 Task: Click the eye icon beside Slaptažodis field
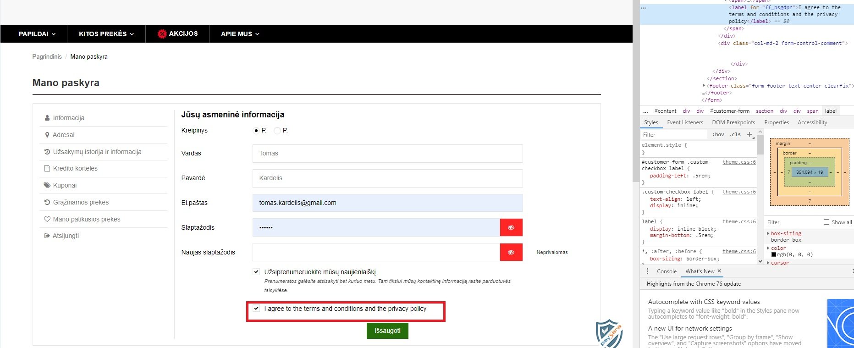511,227
